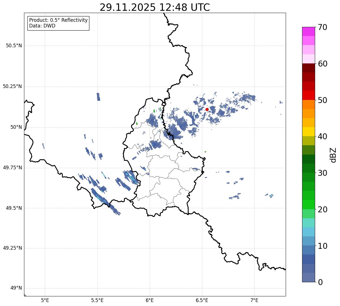Click the dark maroon segment below 60
Image resolution: width=340 pixels, height=306 pixels.
point(308,68)
